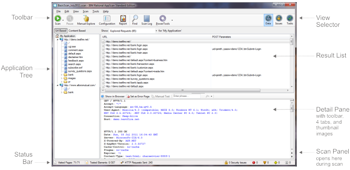Select the bank/apply.aspx result row
Screen dimensions: 350x170
tap(196, 83)
